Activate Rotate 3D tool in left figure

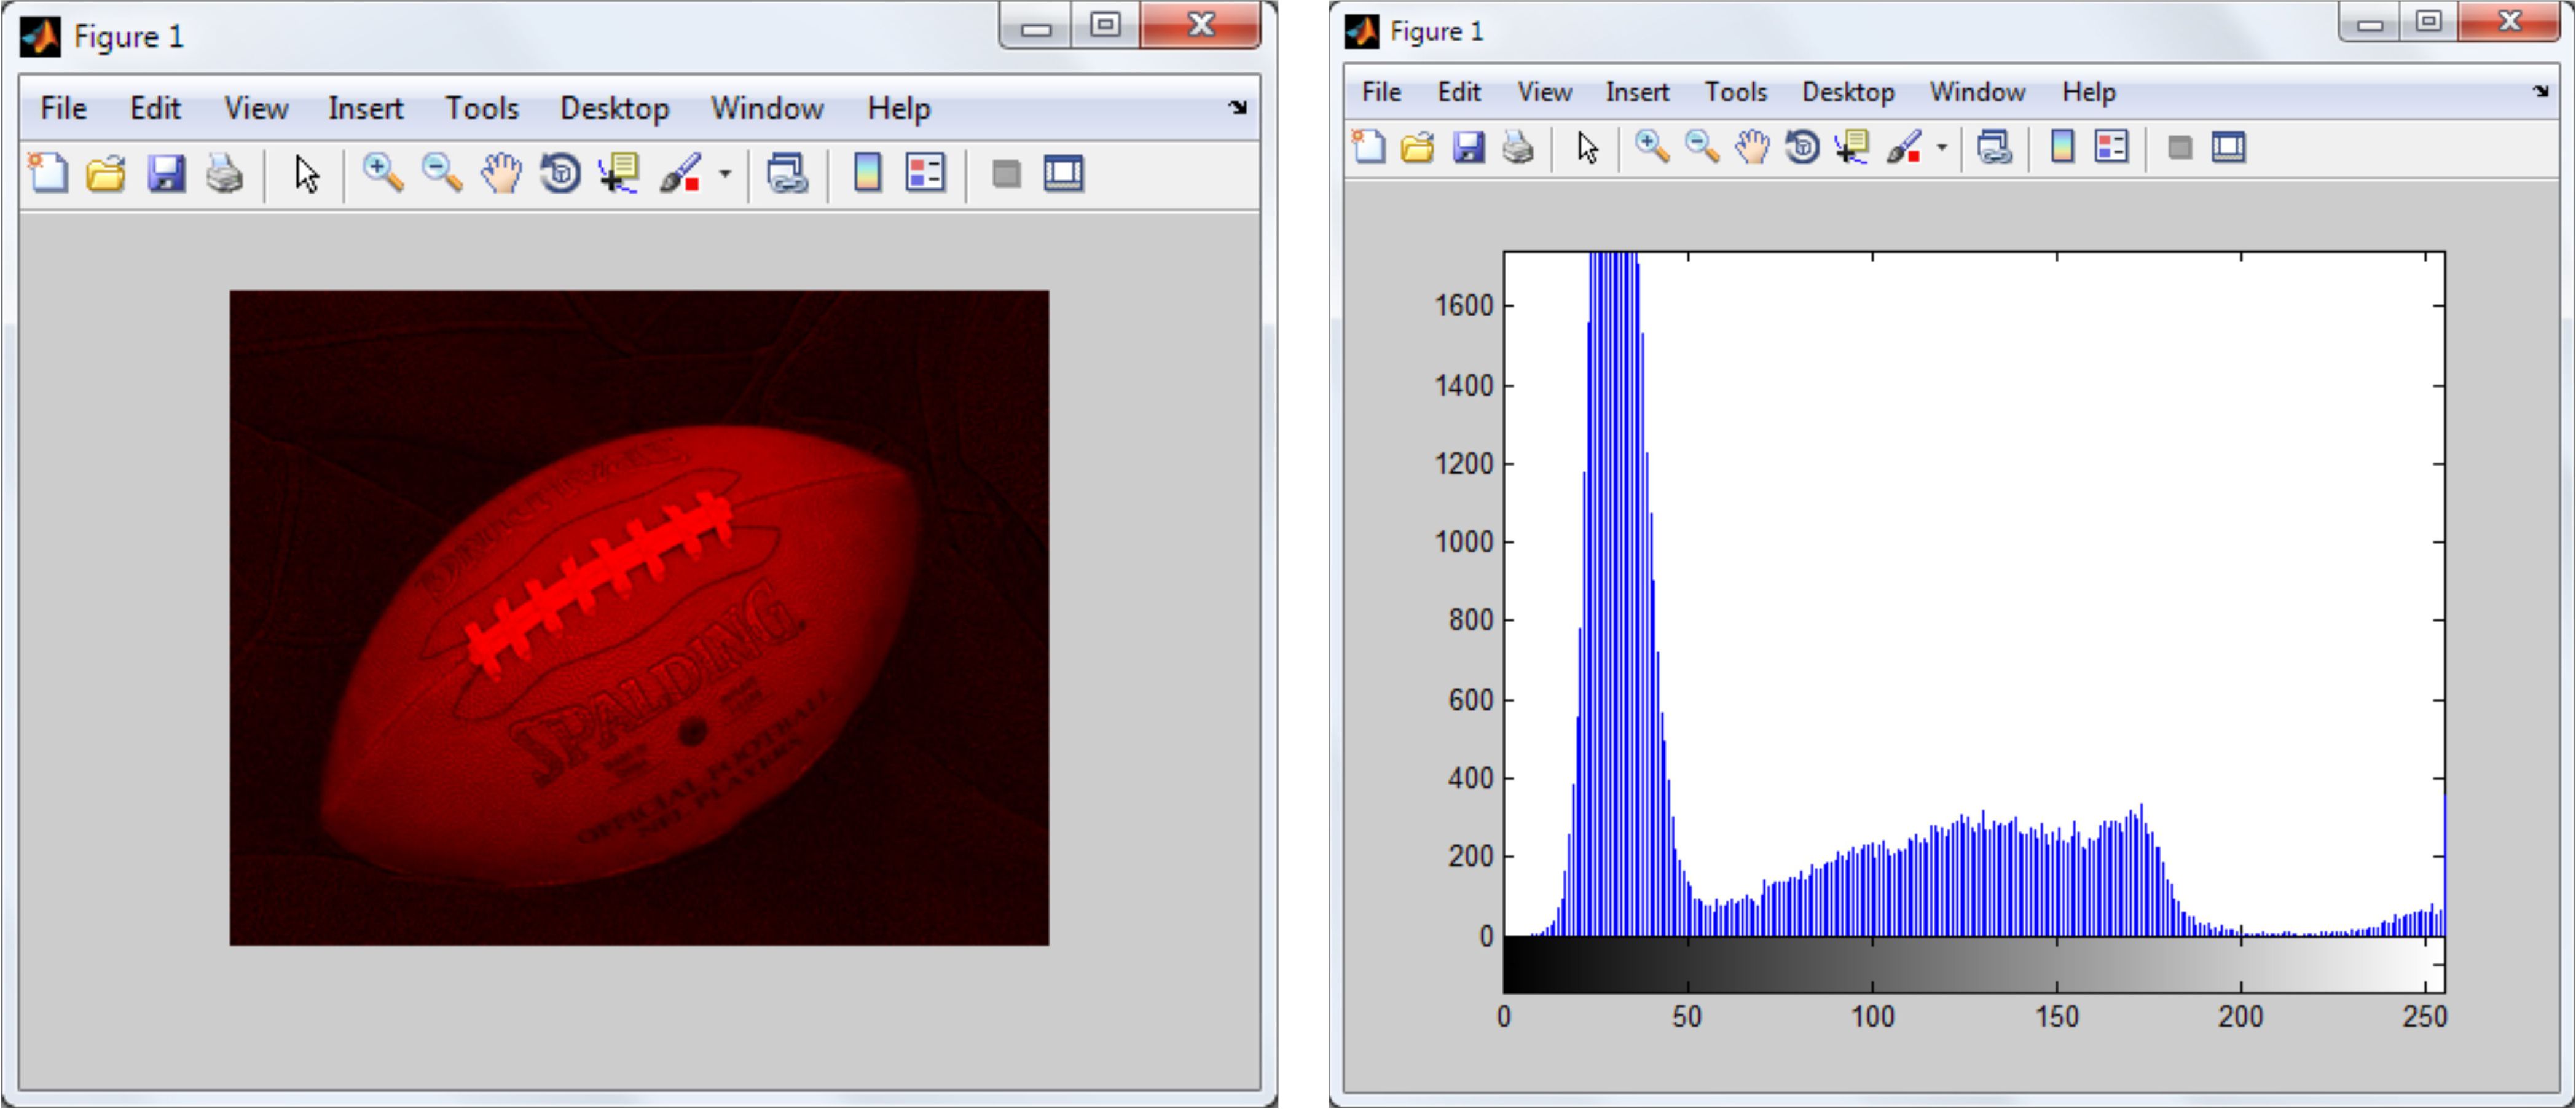pos(560,174)
